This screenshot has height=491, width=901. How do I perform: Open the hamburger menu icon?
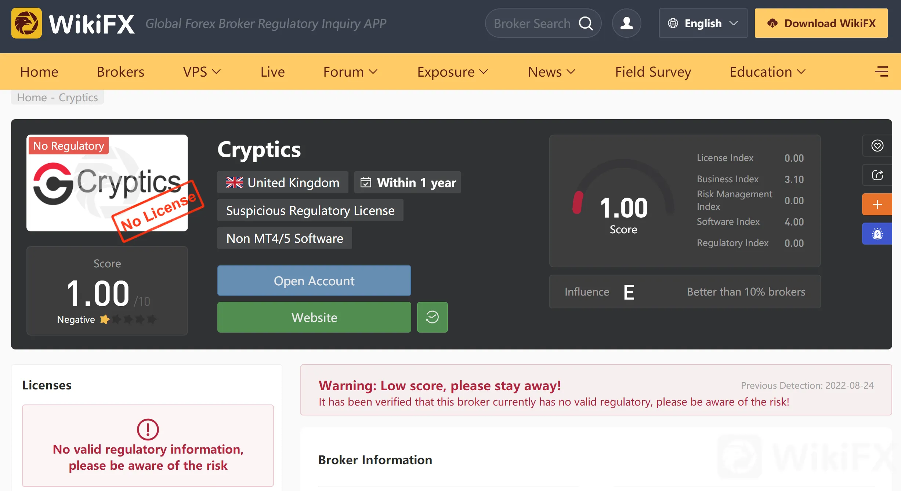point(881,71)
